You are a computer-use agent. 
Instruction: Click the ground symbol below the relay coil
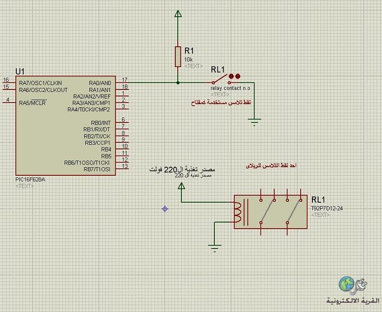click(215, 248)
